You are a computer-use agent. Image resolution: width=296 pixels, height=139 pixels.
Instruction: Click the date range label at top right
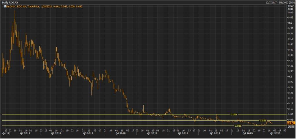point(280,2)
